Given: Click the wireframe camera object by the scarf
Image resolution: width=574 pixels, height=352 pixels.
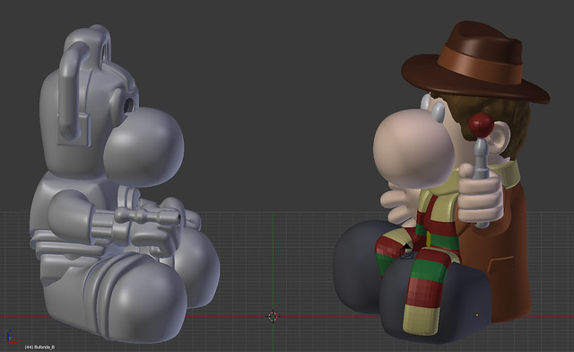Looking at the screenshot, I should pos(406,251).
